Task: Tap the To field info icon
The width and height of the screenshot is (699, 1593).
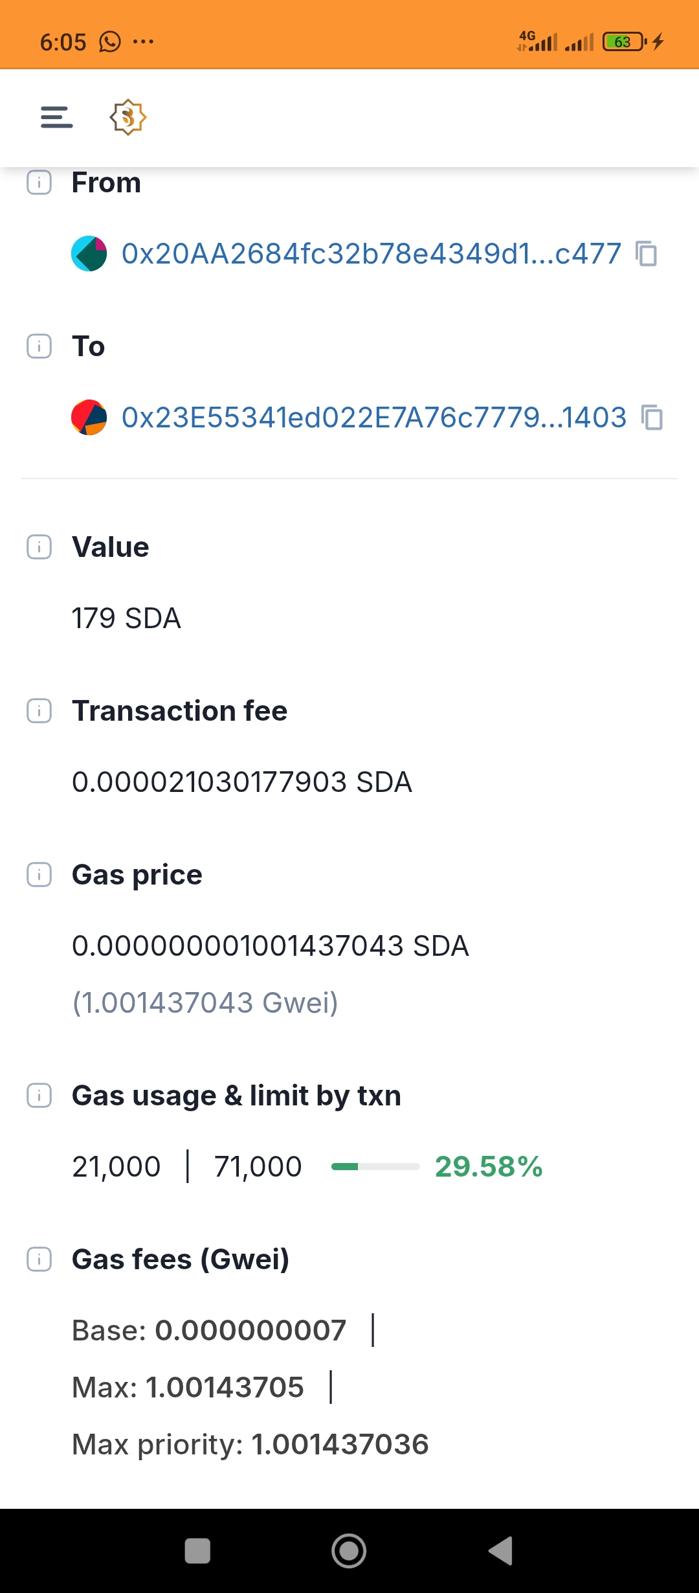Action: coord(39,346)
